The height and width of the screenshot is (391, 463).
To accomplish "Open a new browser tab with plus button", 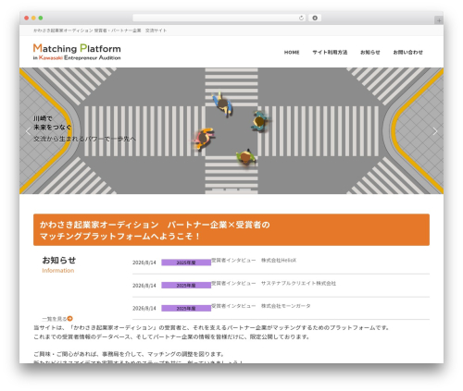I will [439, 20].
